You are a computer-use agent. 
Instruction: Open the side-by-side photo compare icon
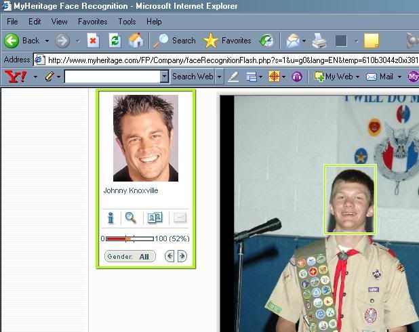(x=155, y=218)
